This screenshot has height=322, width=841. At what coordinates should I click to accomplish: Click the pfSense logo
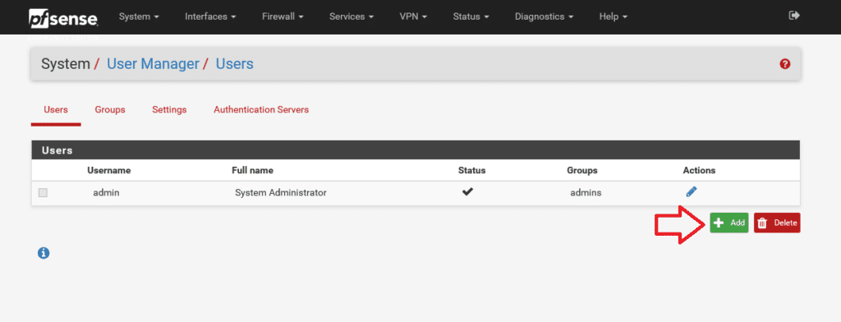[x=63, y=20]
